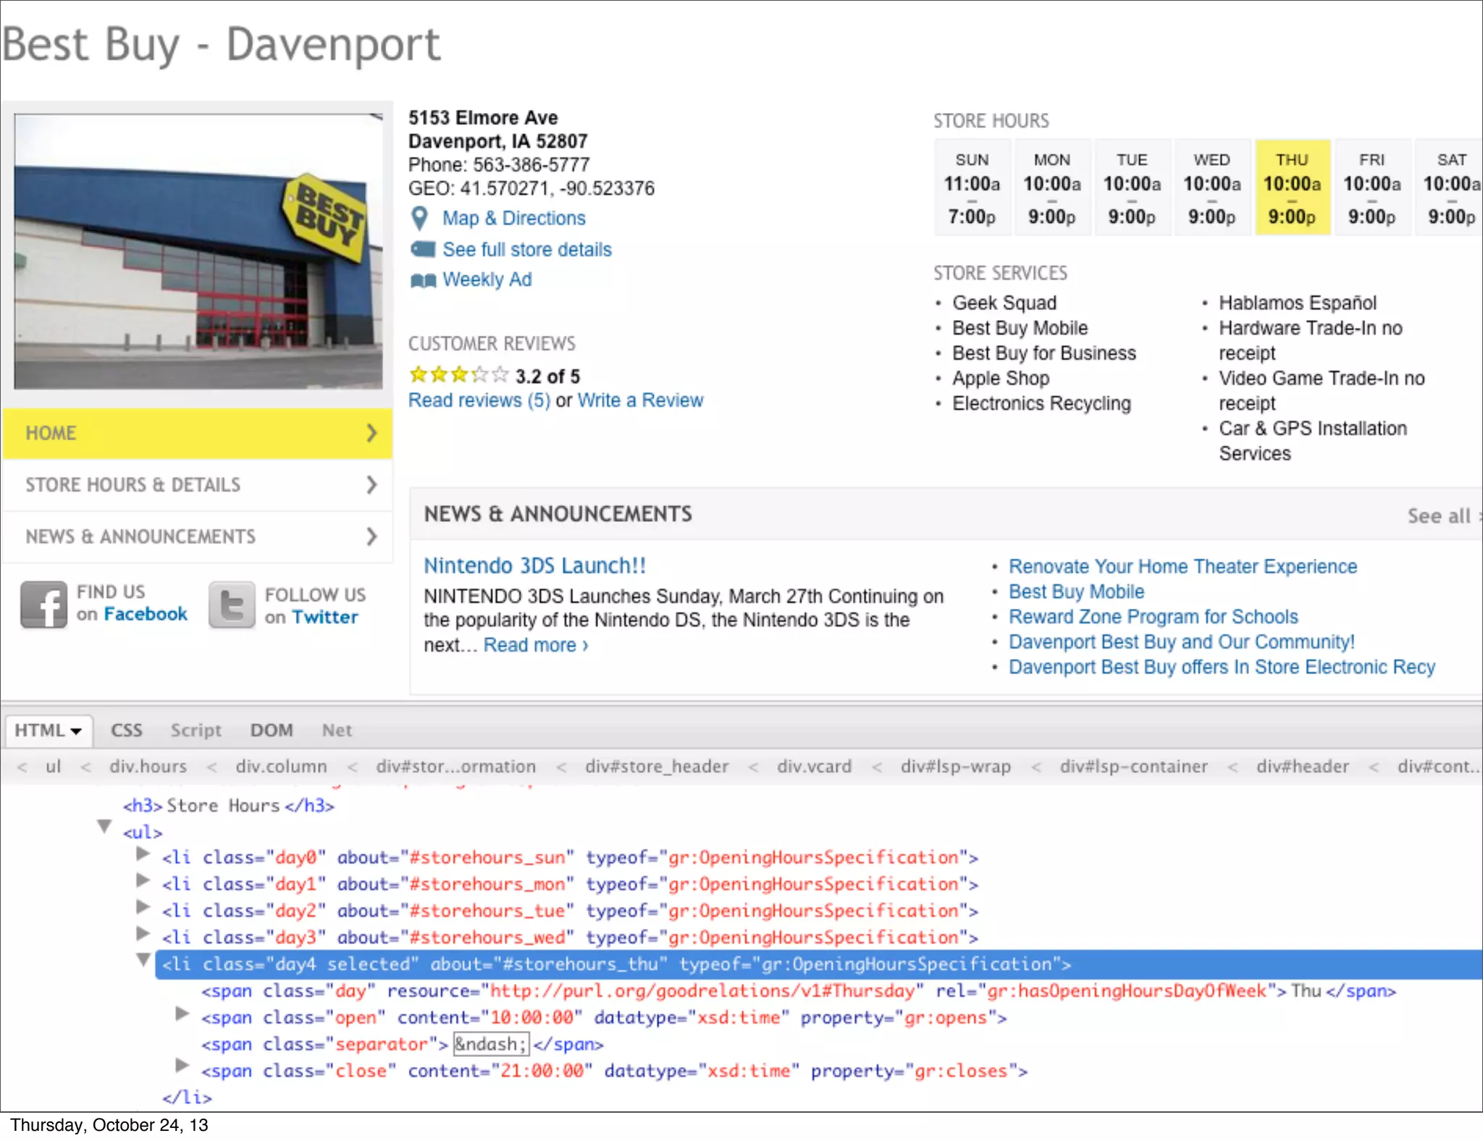Viewport: 1483px width, 1141px height.
Task: Click the store details tag icon
Action: [423, 249]
